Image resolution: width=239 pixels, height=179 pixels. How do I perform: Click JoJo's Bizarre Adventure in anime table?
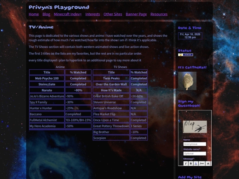click(47, 96)
